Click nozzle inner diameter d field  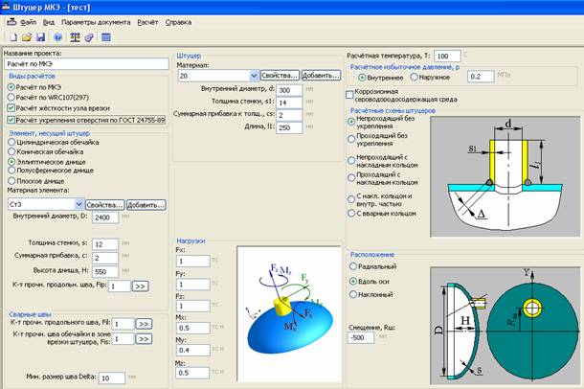point(289,90)
